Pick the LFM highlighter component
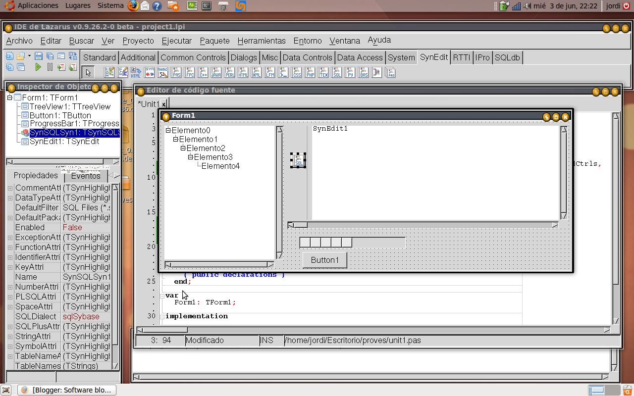634x396 pixels. point(270,73)
